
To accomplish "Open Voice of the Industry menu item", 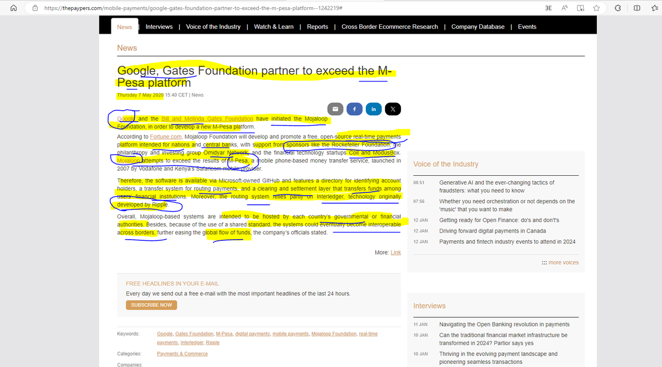I will (x=213, y=26).
